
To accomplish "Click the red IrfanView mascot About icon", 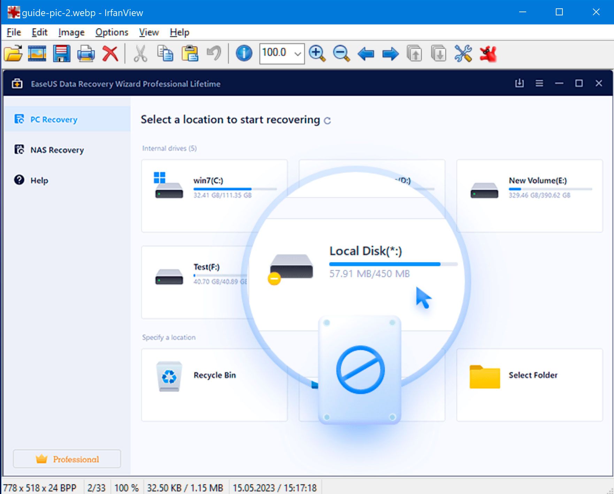I will 488,54.
